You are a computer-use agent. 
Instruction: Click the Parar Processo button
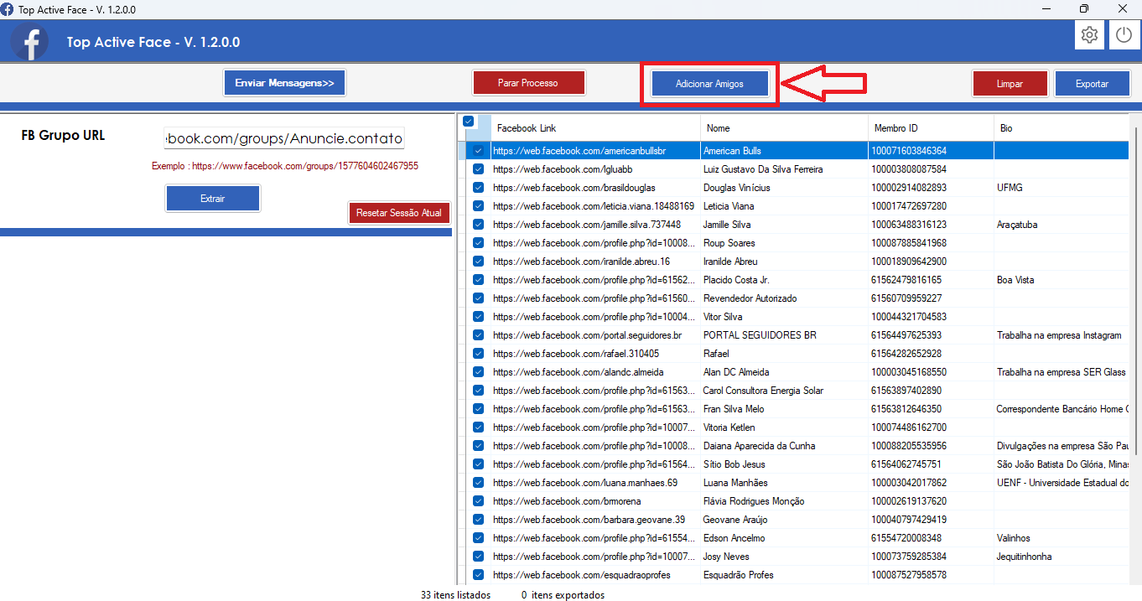coord(528,83)
